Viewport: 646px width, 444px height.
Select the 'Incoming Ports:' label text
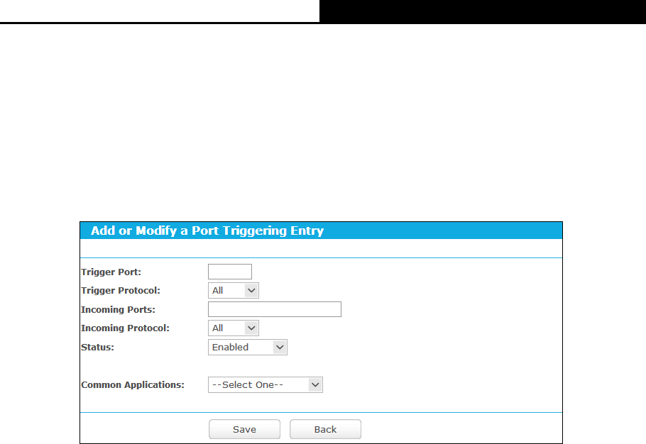click(x=118, y=309)
